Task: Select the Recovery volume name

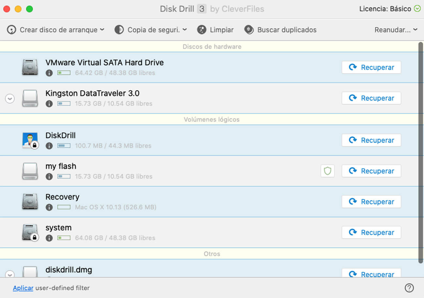Action: pyautogui.click(x=62, y=197)
